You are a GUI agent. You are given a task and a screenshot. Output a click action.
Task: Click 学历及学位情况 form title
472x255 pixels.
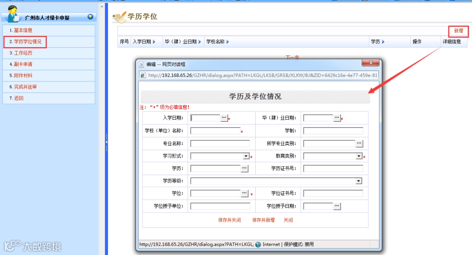coord(255,96)
